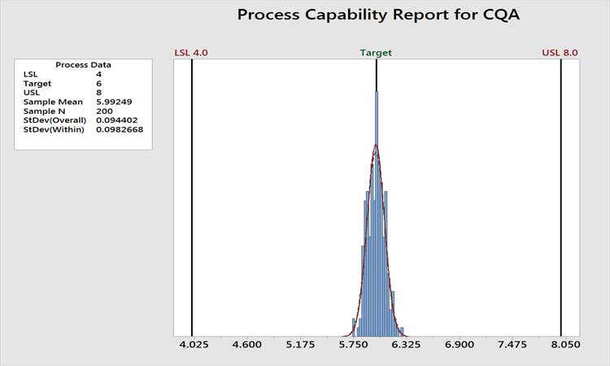Click the Process Data heading
Viewport: 610px width, 366px height.
(83, 65)
